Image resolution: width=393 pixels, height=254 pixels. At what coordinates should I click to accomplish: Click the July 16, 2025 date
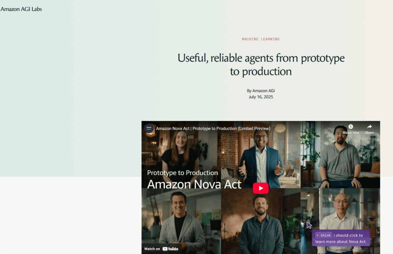point(261,97)
